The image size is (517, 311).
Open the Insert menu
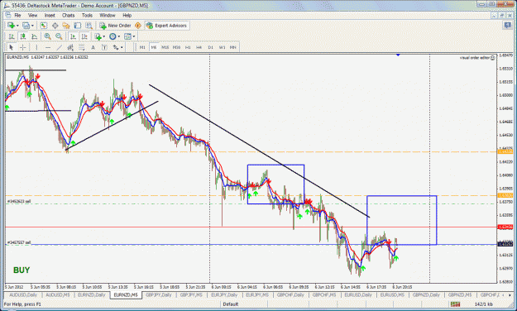point(50,15)
